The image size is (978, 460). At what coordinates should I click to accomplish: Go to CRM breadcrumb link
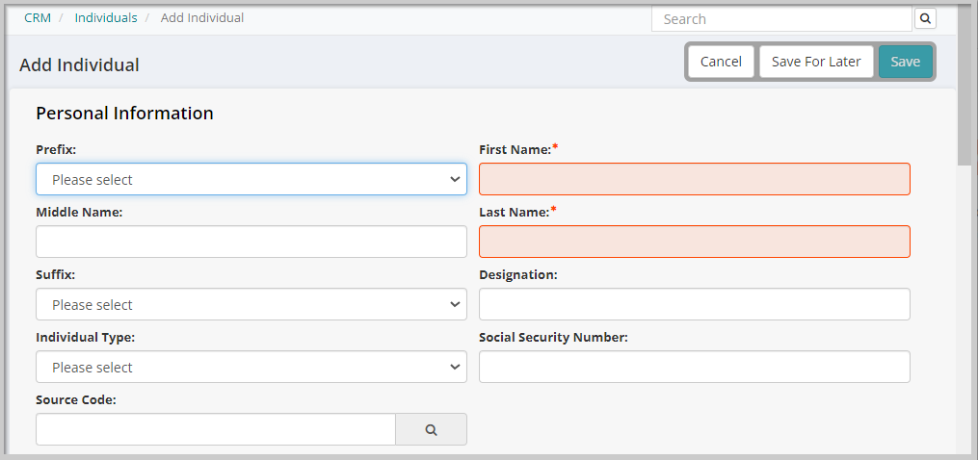click(x=38, y=18)
